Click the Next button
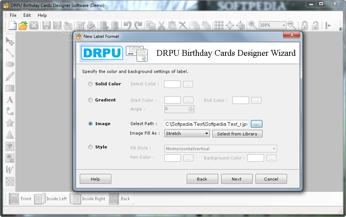The height and width of the screenshot is (217, 346). pos(237,179)
